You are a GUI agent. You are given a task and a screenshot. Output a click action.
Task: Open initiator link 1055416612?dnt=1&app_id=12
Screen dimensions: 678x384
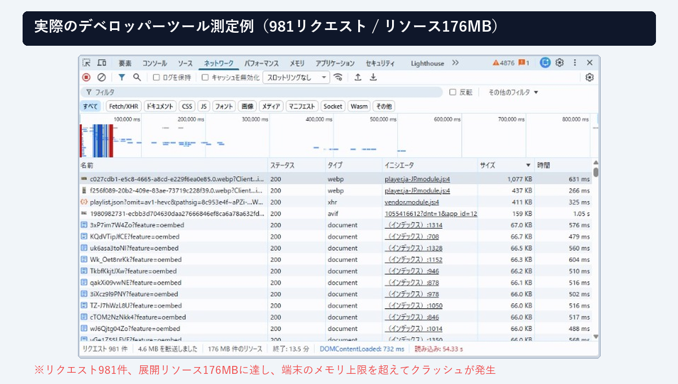click(431, 213)
